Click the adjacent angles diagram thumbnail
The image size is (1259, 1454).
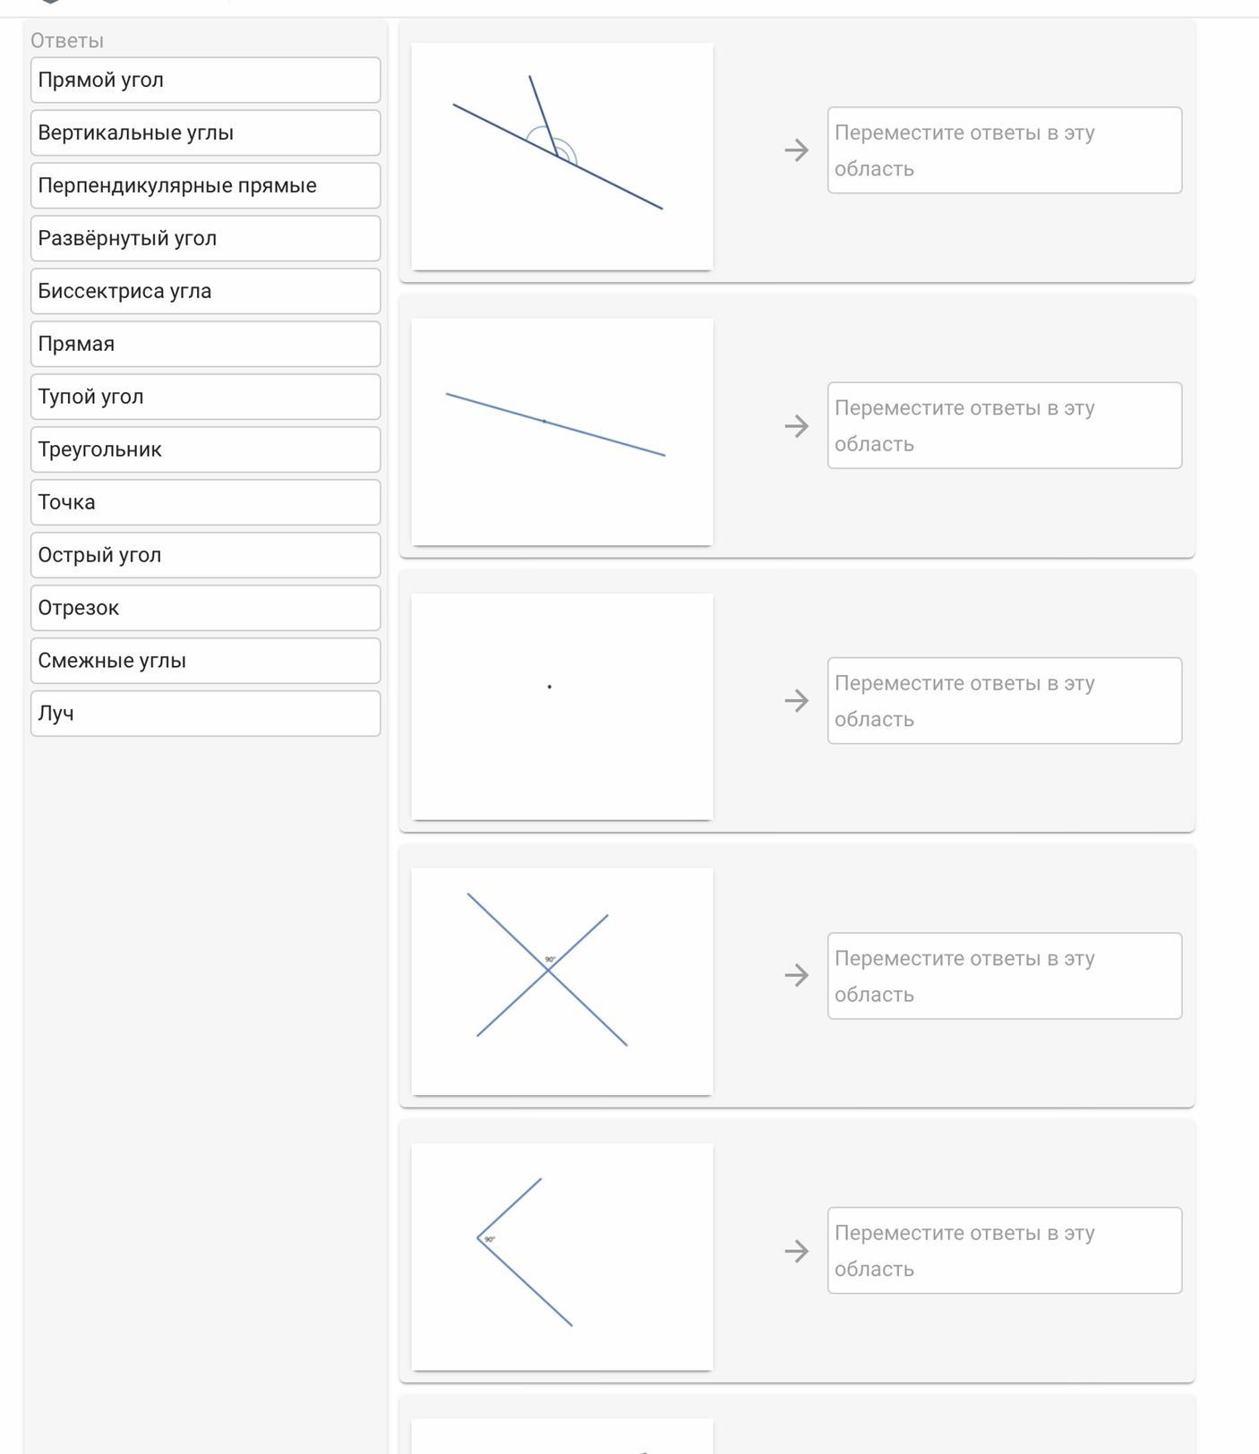point(562,156)
